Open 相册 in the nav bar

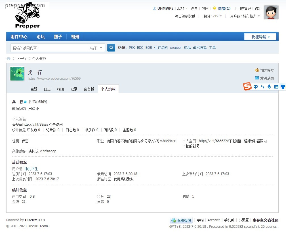(75, 37)
